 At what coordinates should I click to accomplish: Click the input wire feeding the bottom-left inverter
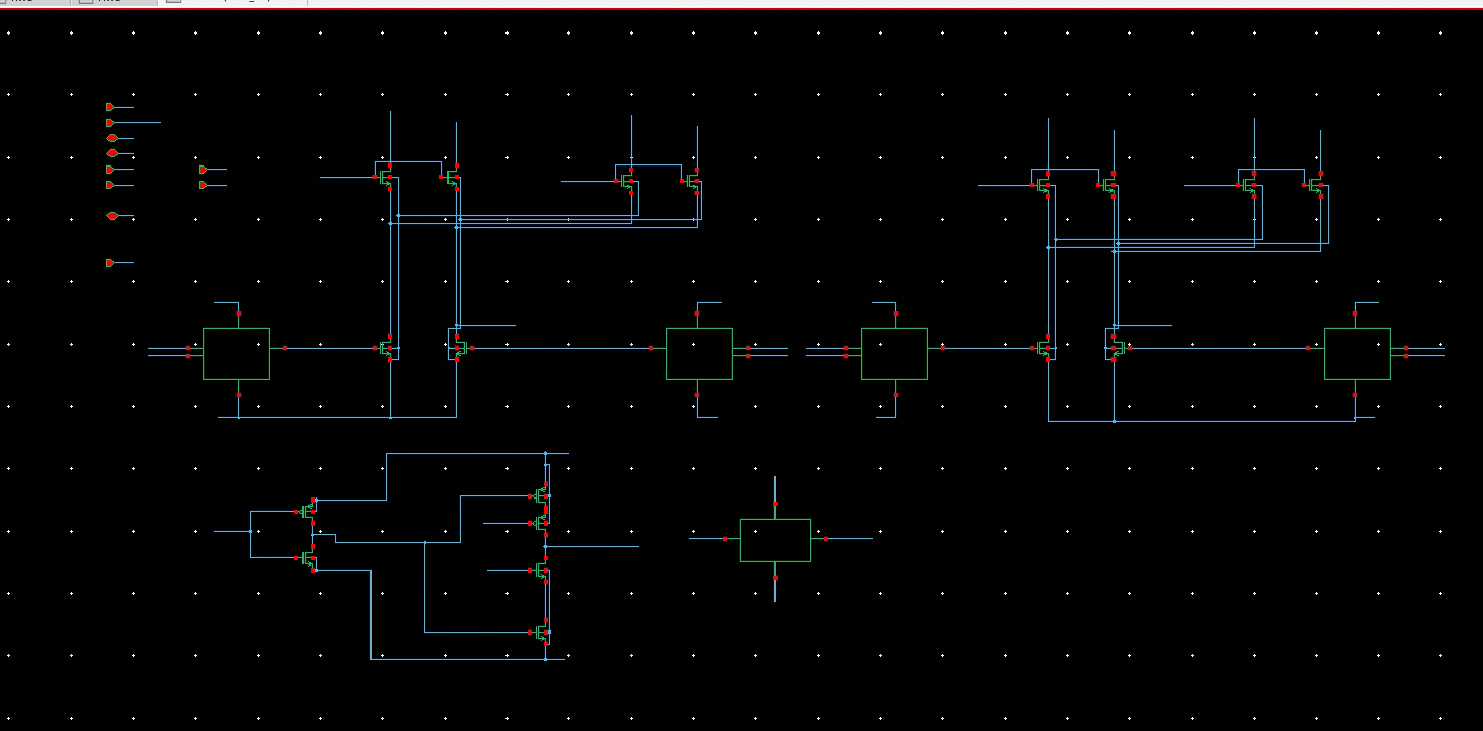click(x=230, y=531)
